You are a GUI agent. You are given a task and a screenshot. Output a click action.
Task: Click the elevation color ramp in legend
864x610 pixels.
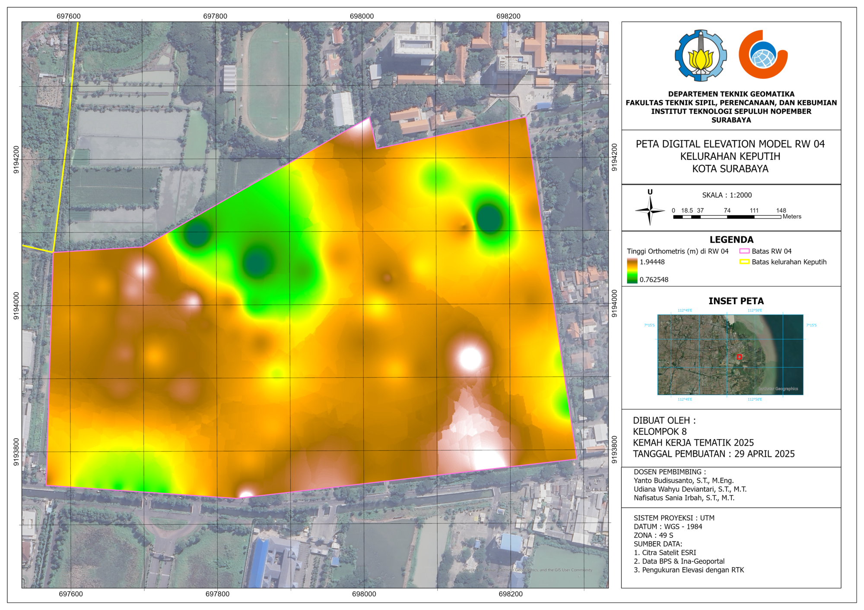(x=632, y=271)
